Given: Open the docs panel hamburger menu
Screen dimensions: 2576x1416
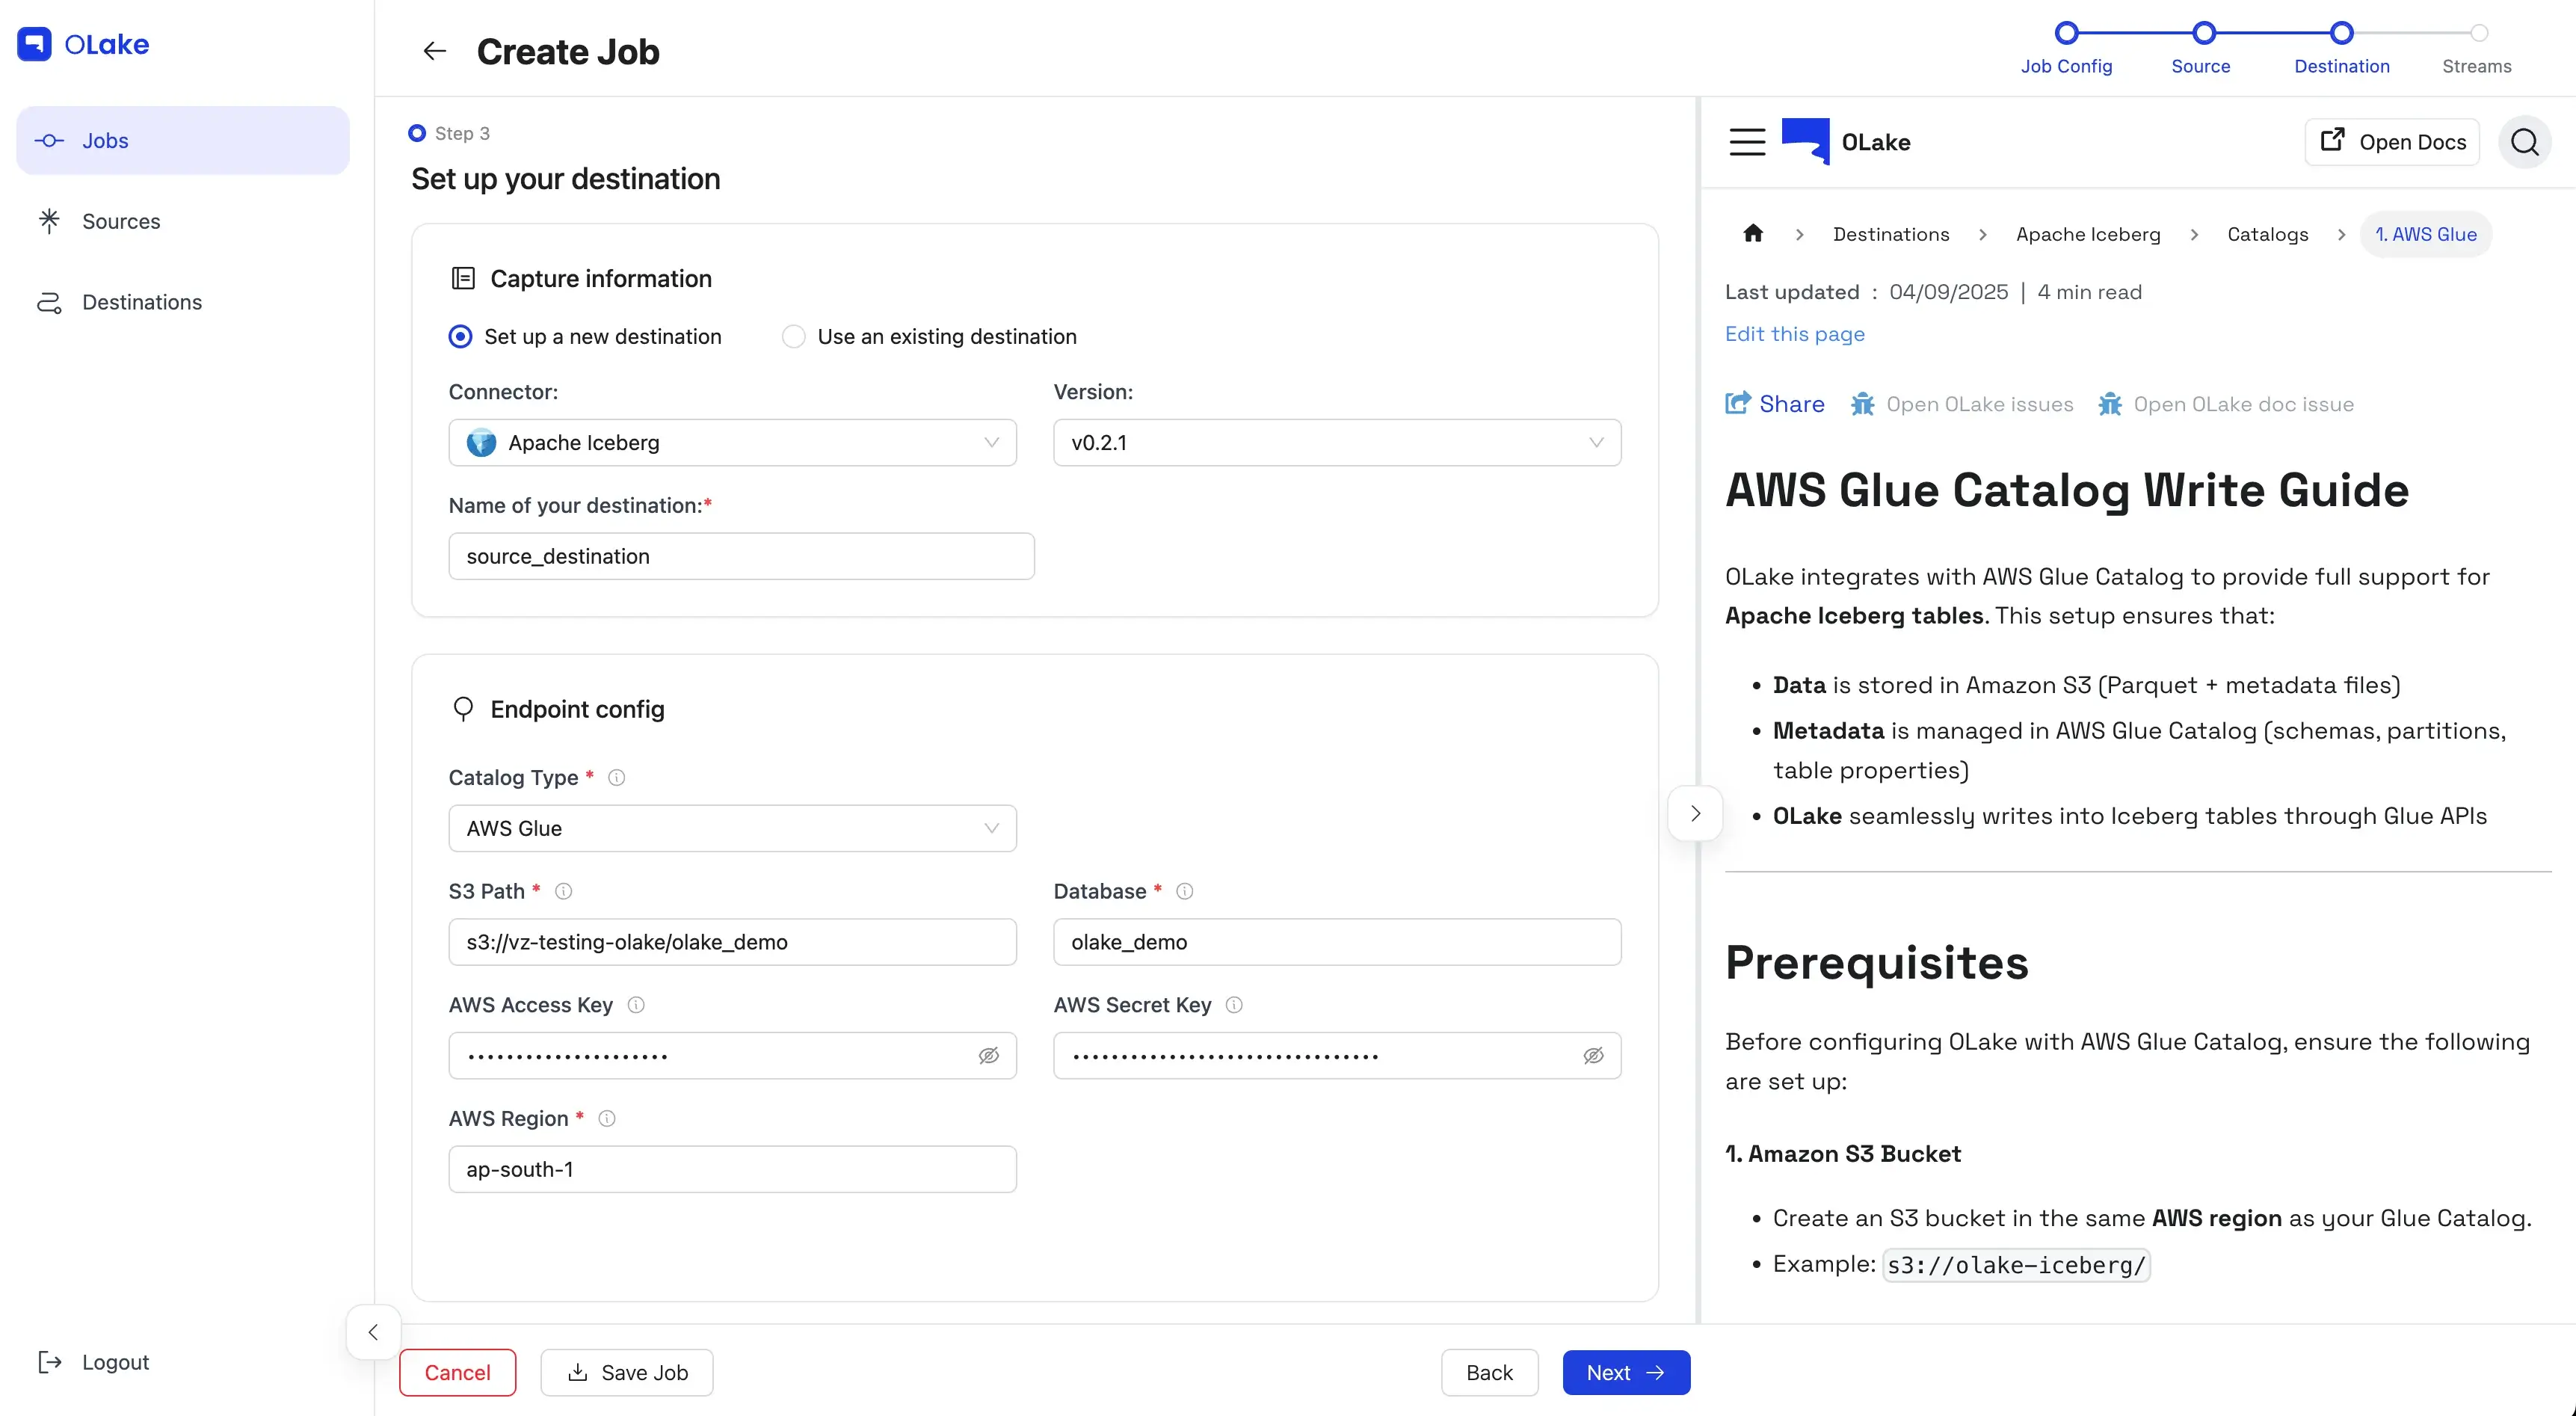Looking at the screenshot, I should [x=1747, y=142].
